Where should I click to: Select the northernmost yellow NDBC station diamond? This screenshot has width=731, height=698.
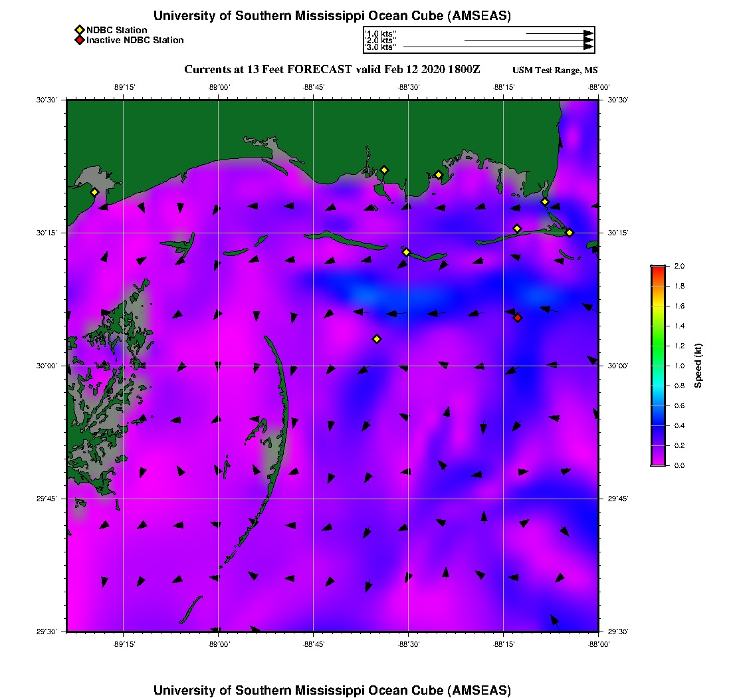point(384,170)
